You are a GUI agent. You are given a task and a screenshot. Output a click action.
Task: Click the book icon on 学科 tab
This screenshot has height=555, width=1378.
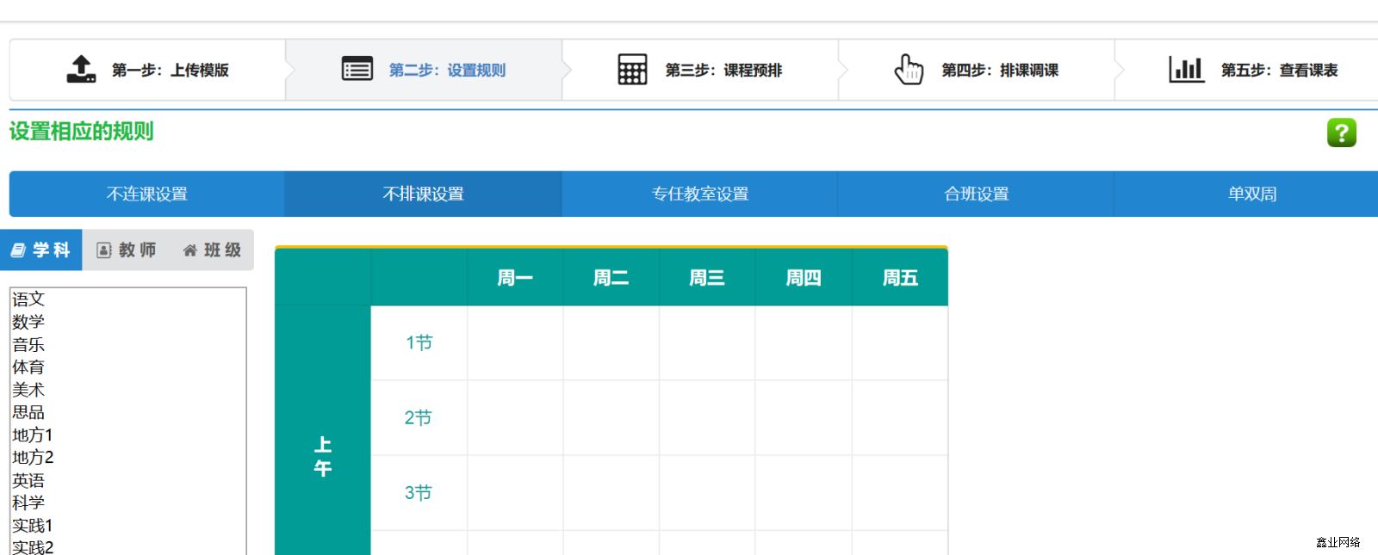[18, 250]
